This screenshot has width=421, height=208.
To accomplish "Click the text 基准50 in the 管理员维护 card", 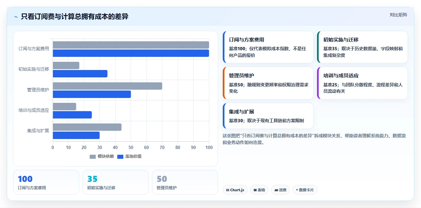I will (236, 85).
